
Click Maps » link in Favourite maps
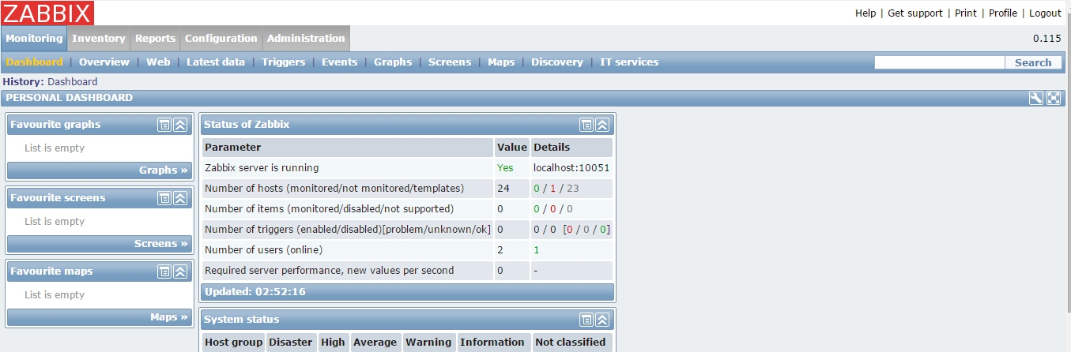[169, 316]
